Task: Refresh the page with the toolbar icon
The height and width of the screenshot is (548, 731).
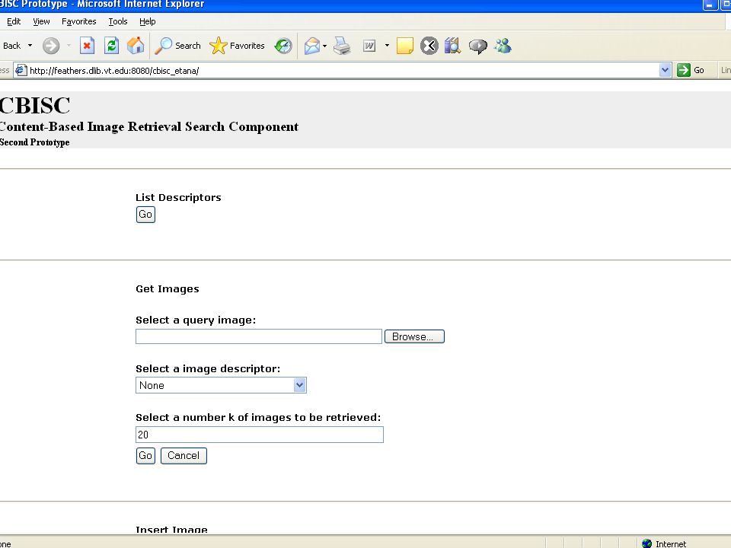Action: click(x=111, y=46)
